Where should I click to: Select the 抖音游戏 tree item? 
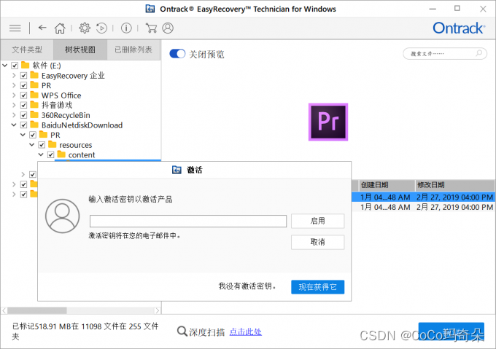(57, 105)
